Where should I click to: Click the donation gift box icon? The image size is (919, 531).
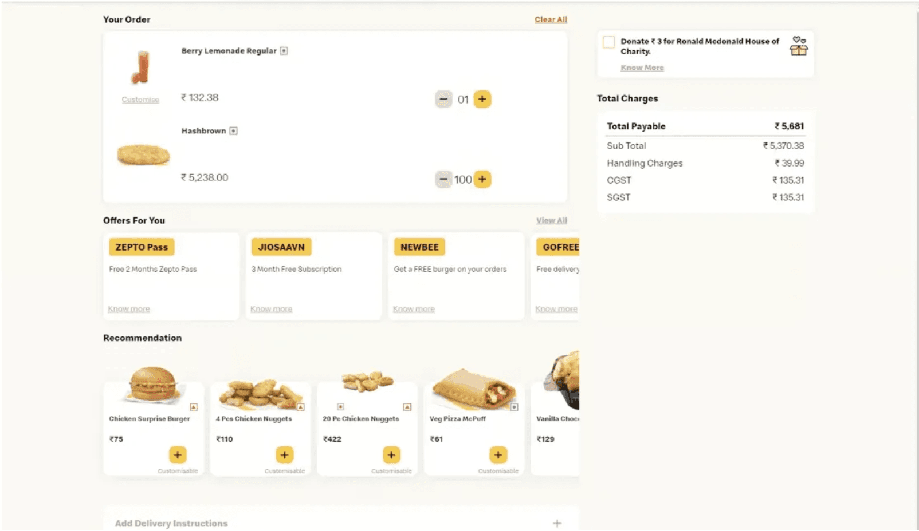[x=799, y=46]
